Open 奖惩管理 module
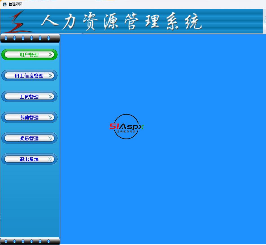 [x=29, y=138]
